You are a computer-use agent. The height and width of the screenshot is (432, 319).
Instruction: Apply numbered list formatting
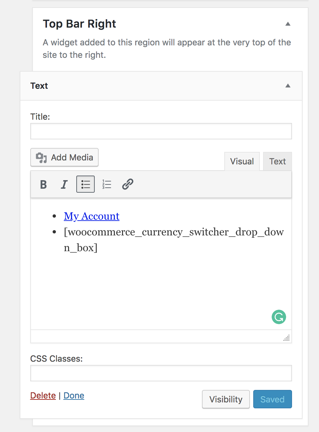pos(107,184)
